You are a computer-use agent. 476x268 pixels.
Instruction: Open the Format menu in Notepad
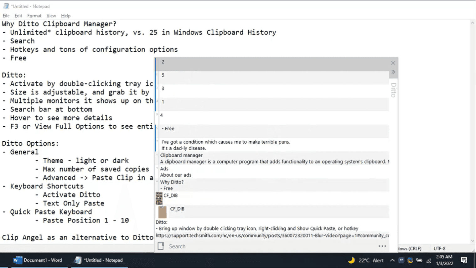click(34, 16)
